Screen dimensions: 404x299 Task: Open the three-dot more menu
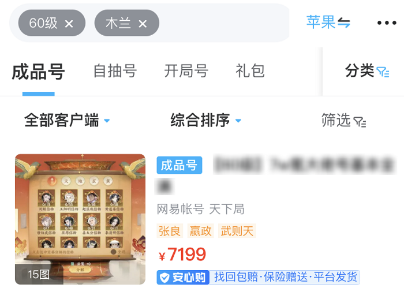[x=387, y=23]
